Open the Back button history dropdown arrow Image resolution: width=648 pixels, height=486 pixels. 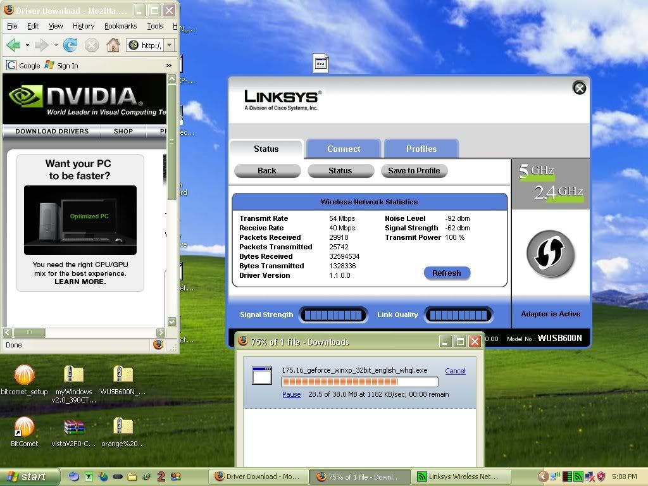(x=27, y=45)
